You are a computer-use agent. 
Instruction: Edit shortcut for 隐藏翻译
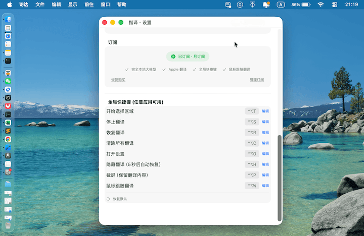tap(265, 164)
